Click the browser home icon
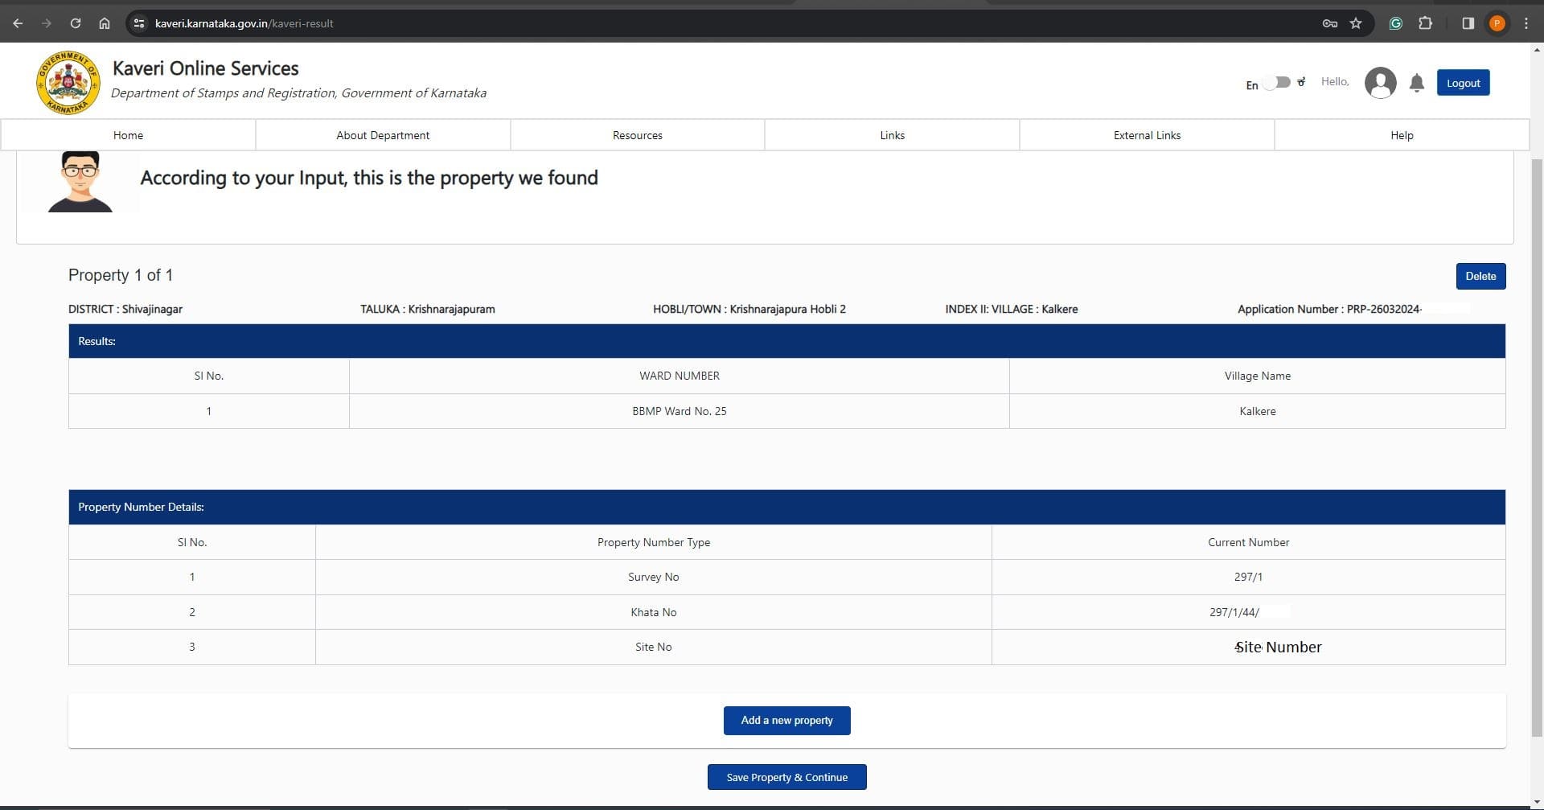Image resolution: width=1544 pixels, height=810 pixels. pyautogui.click(x=105, y=23)
